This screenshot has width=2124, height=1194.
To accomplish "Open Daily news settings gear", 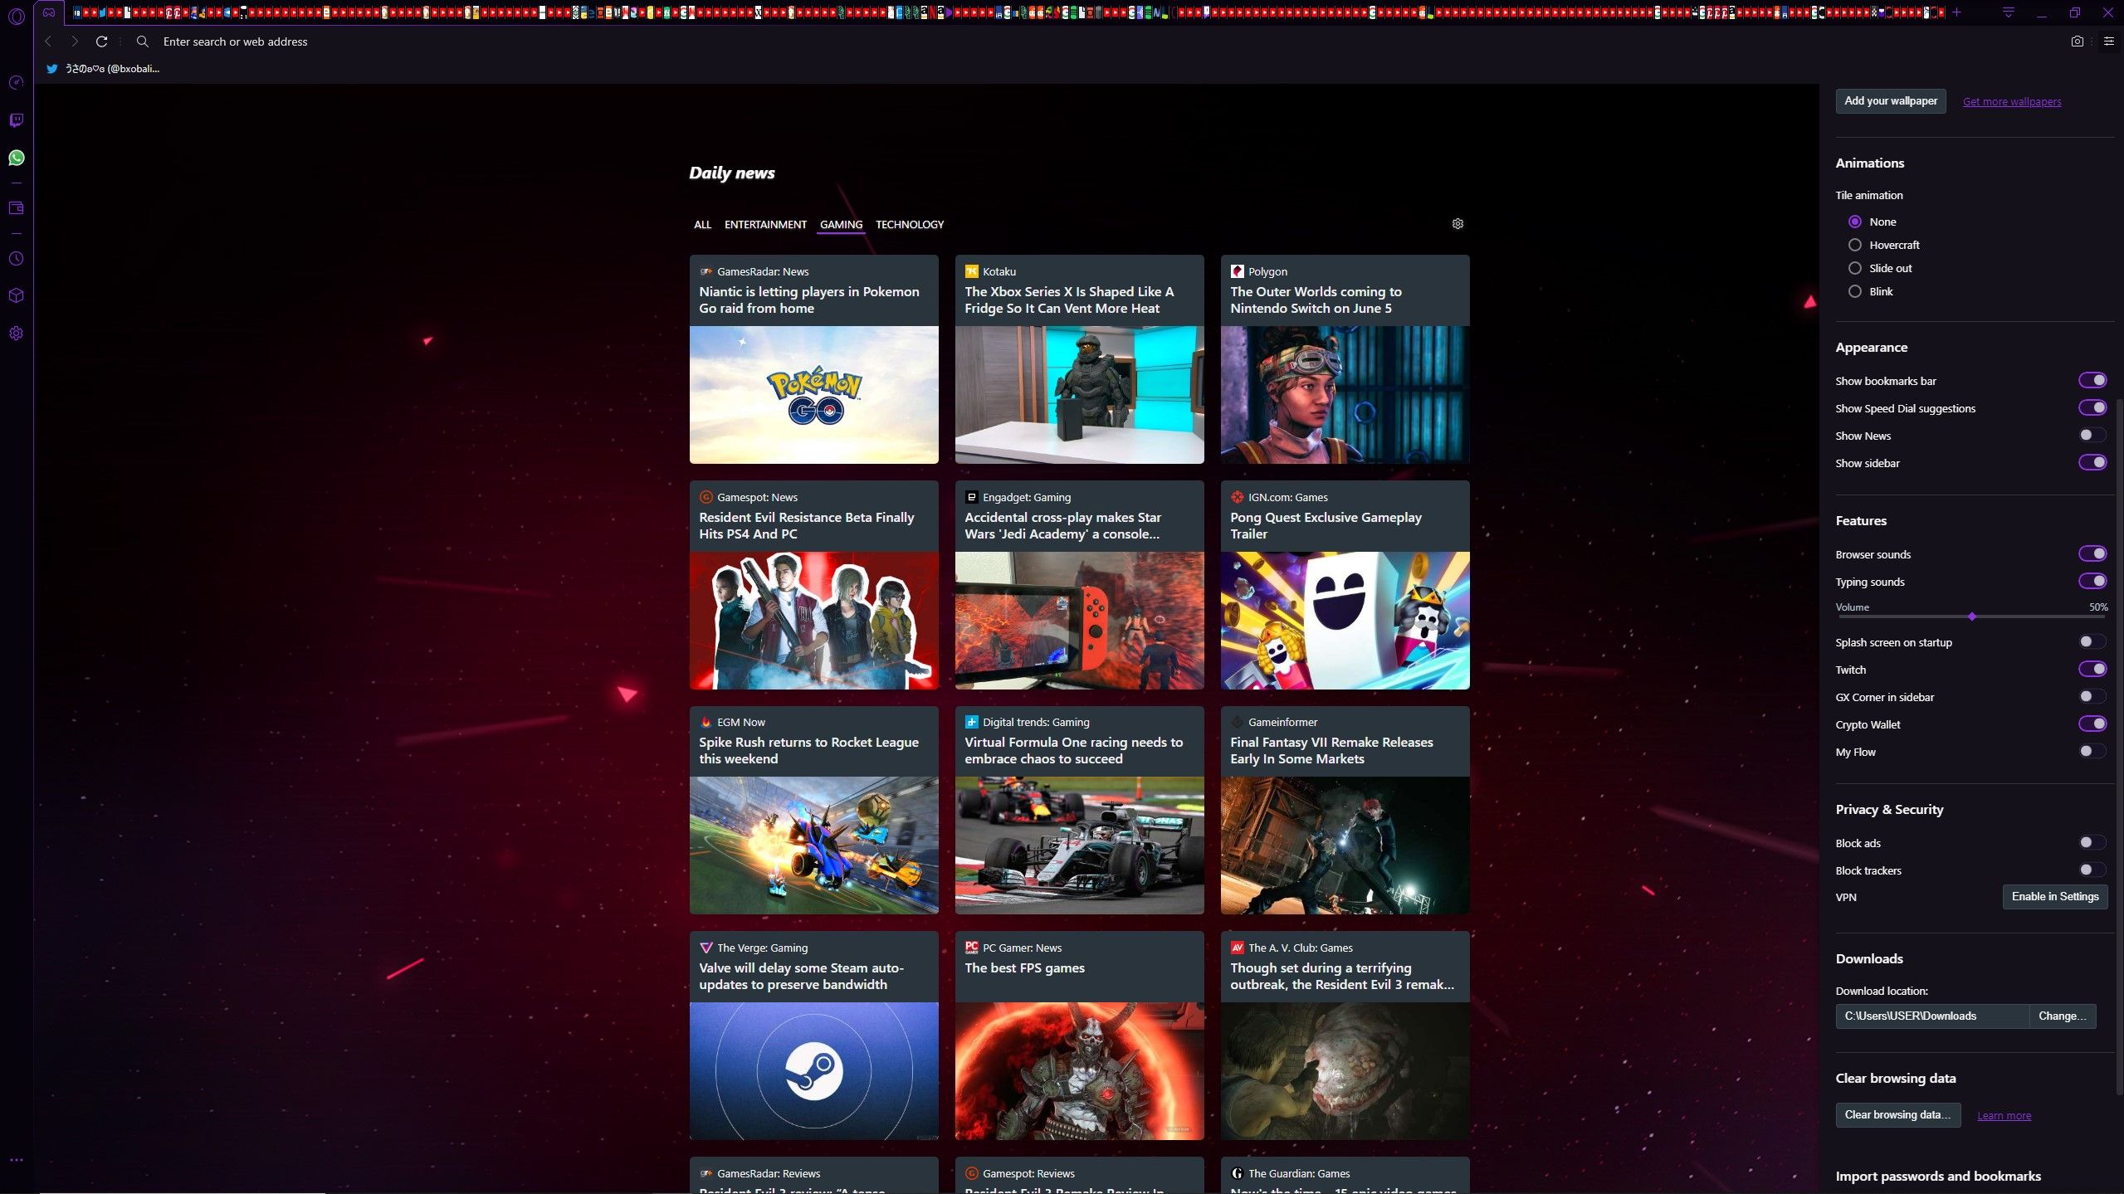I will coord(1458,224).
